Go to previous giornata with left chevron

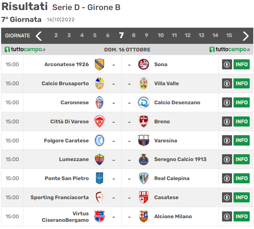pyautogui.click(x=39, y=36)
